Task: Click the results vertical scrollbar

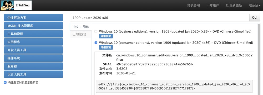Action: 259,59
